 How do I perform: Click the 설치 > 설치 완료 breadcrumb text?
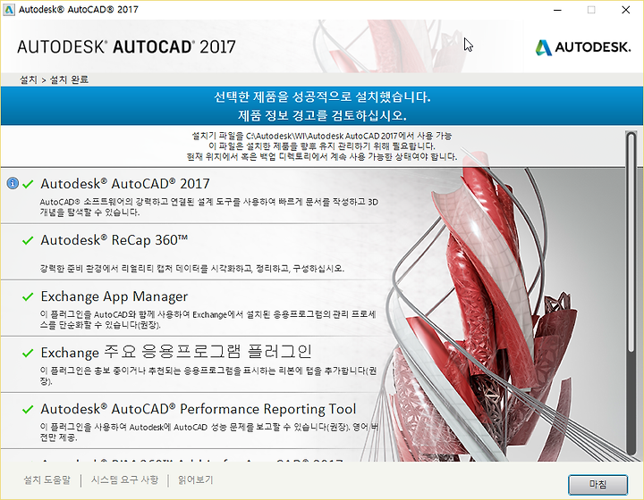tap(55, 79)
